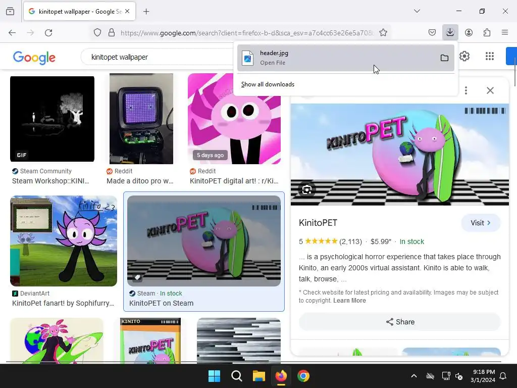
Task: Go forward with the forward arrow
Action: (30, 33)
